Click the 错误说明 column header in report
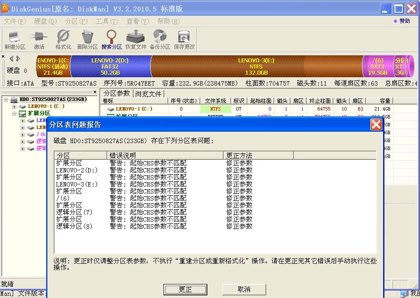This screenshot has height=298, width=420. 165,155
